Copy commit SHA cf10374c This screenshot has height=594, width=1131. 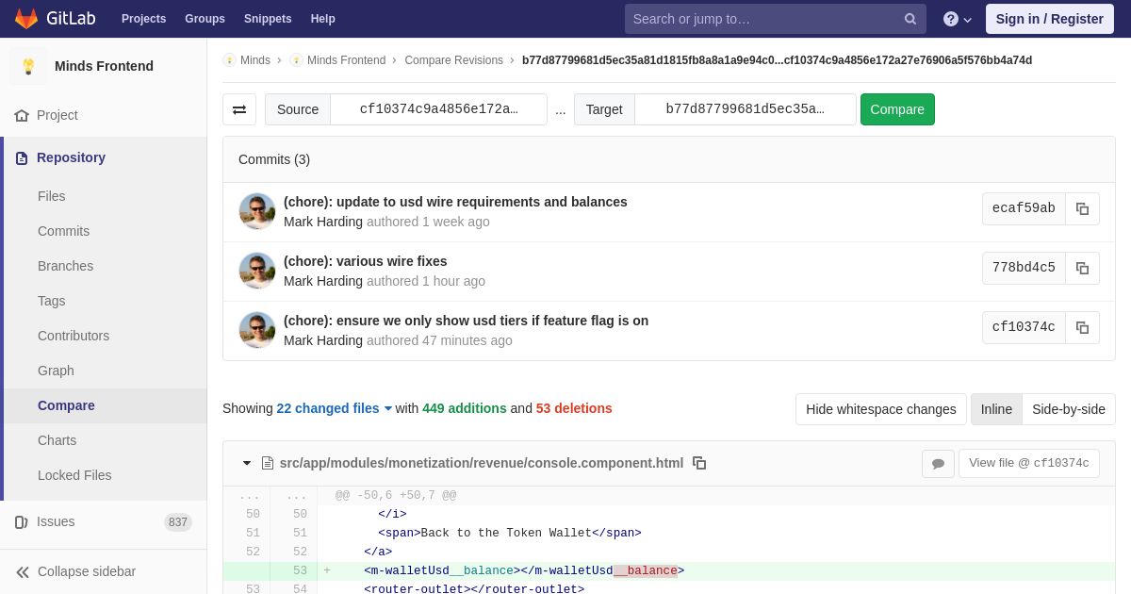1082,327
